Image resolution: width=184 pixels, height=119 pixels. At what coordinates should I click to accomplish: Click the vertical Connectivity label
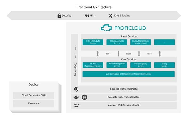pos(75,69)
